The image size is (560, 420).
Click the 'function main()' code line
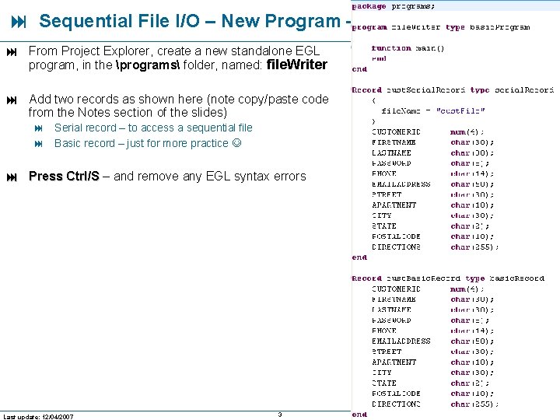pyautogui.click(x=408, y=48)
